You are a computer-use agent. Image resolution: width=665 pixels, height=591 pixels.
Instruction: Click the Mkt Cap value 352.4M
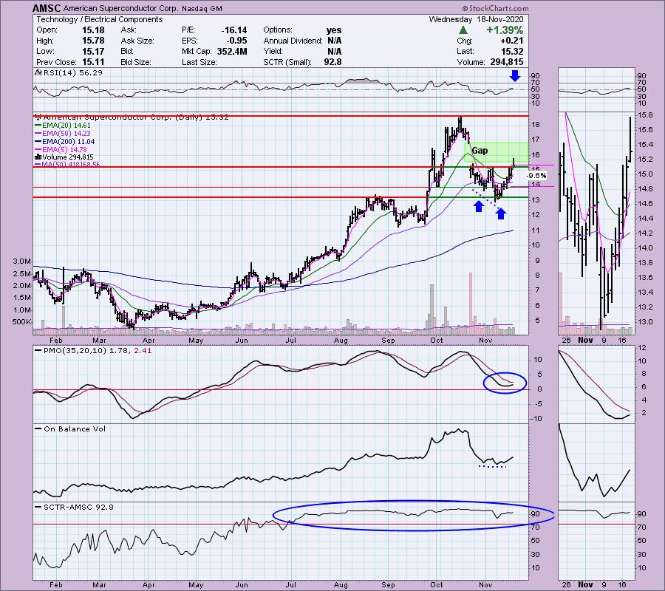231,51
